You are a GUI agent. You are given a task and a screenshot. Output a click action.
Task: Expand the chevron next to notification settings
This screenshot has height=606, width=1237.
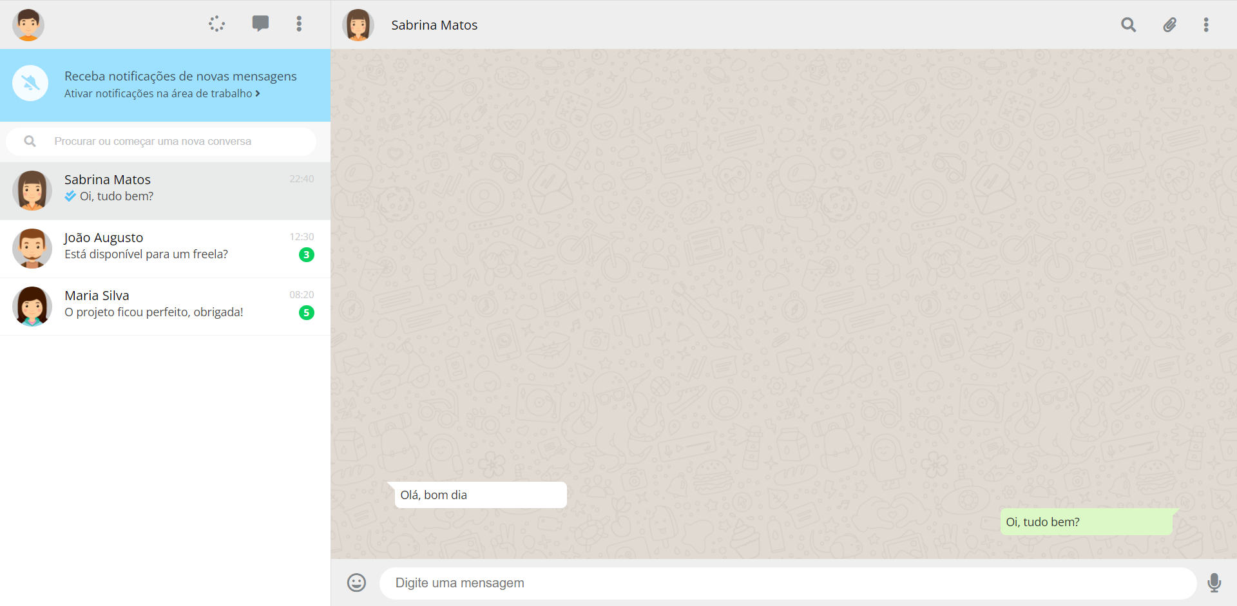coord(258,93)
